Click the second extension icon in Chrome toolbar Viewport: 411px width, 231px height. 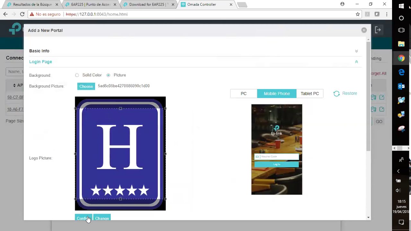coord(377,14)
